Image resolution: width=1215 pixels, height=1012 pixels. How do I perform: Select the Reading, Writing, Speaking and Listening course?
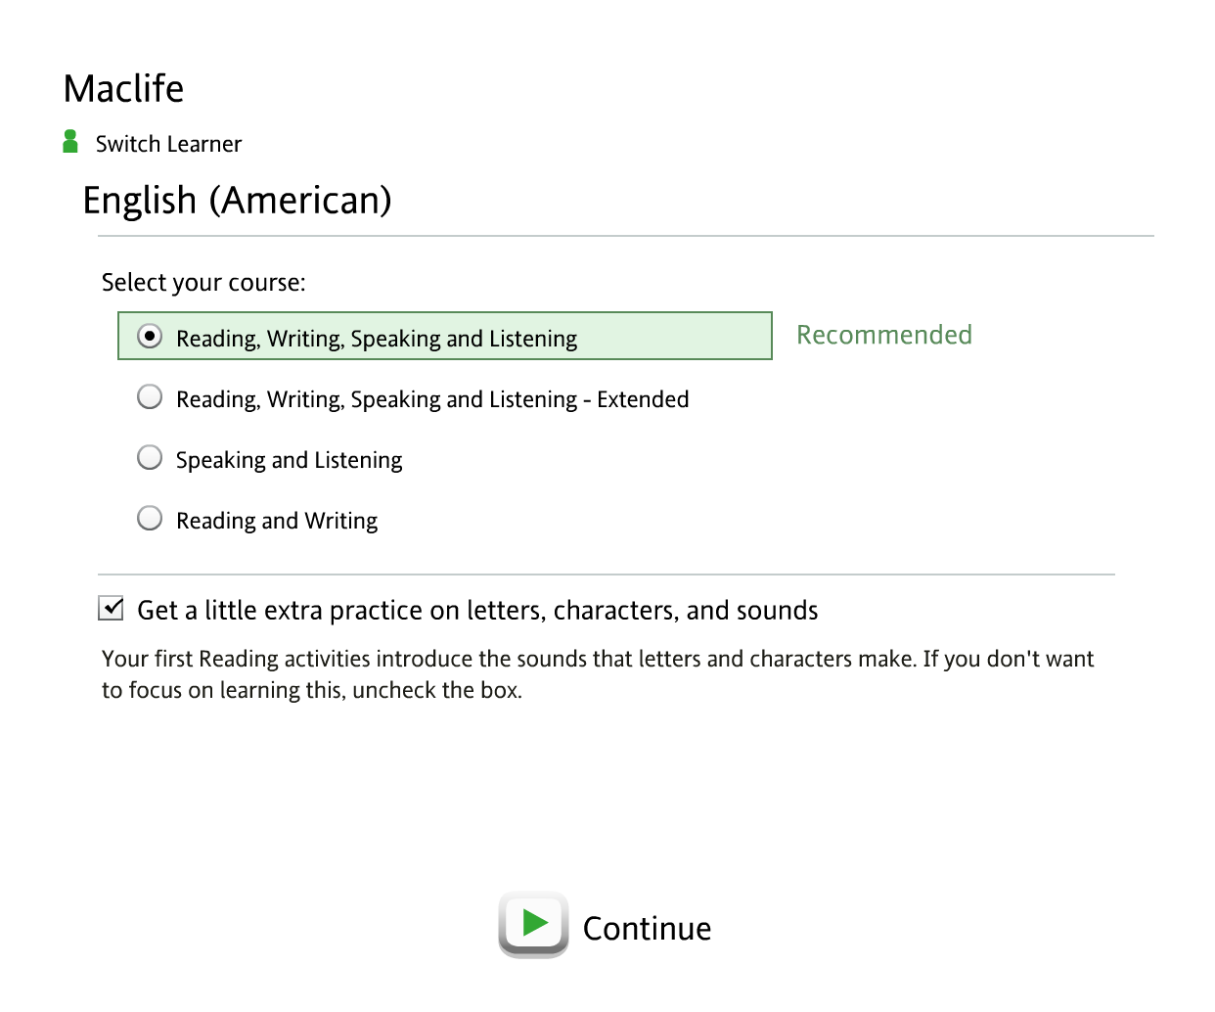(x=149, y=336)
